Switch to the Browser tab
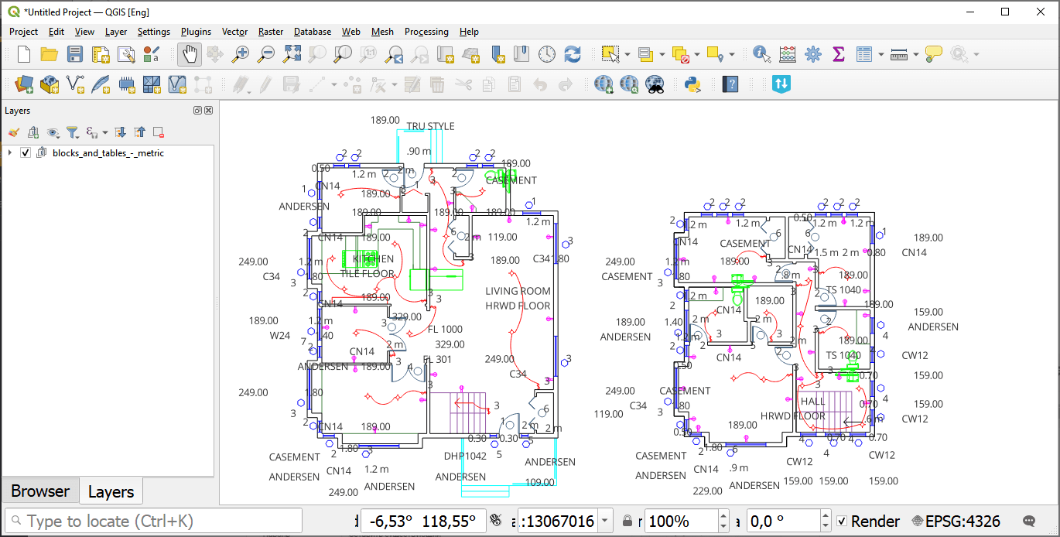1060x537 pixels. tap(40, 491)
